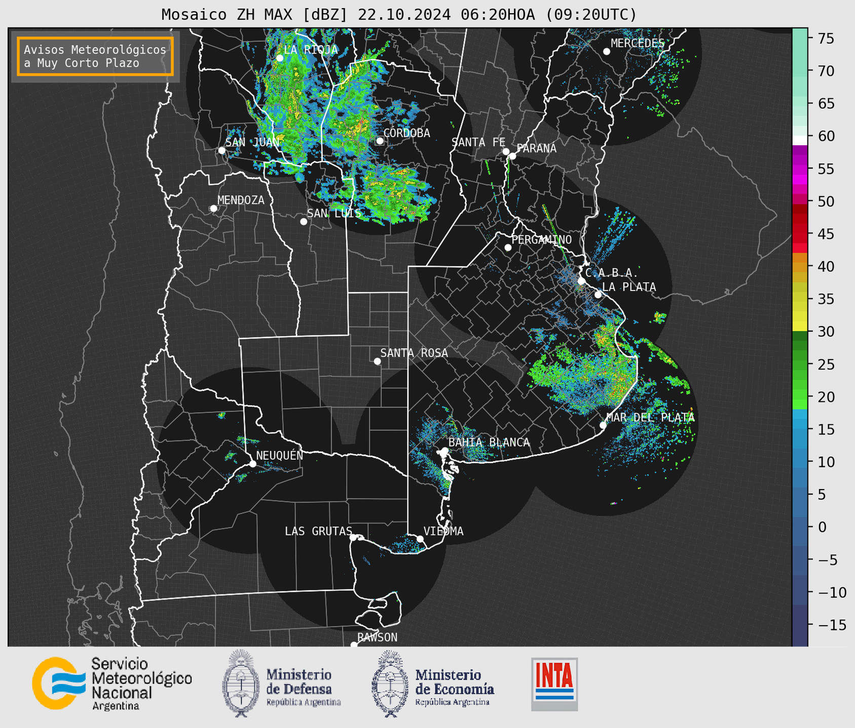The width and height of the screenshot is (855, 728).
Task: Select the SAN JUAN city marker dot
Action: (x=221, y=150)
